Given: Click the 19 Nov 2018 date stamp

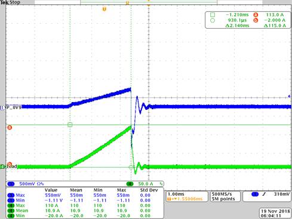Looking at the screenshot, I should coord(275,211).
